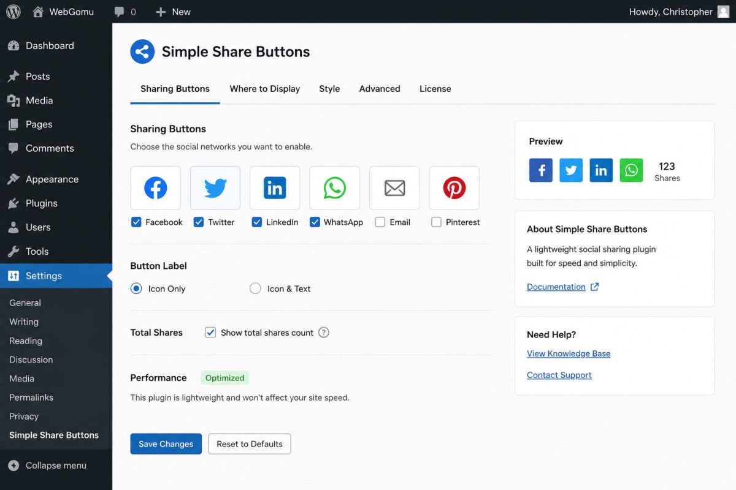Click the Simple Share Buttons logo icon

pyautogui.click(x=142, y=51)
